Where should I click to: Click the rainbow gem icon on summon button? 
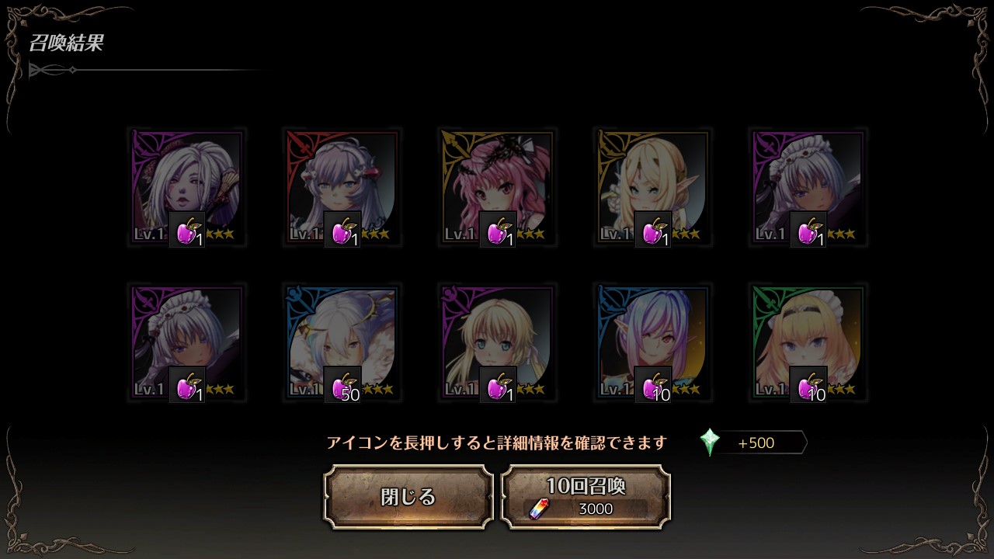(x=539, y=509)
